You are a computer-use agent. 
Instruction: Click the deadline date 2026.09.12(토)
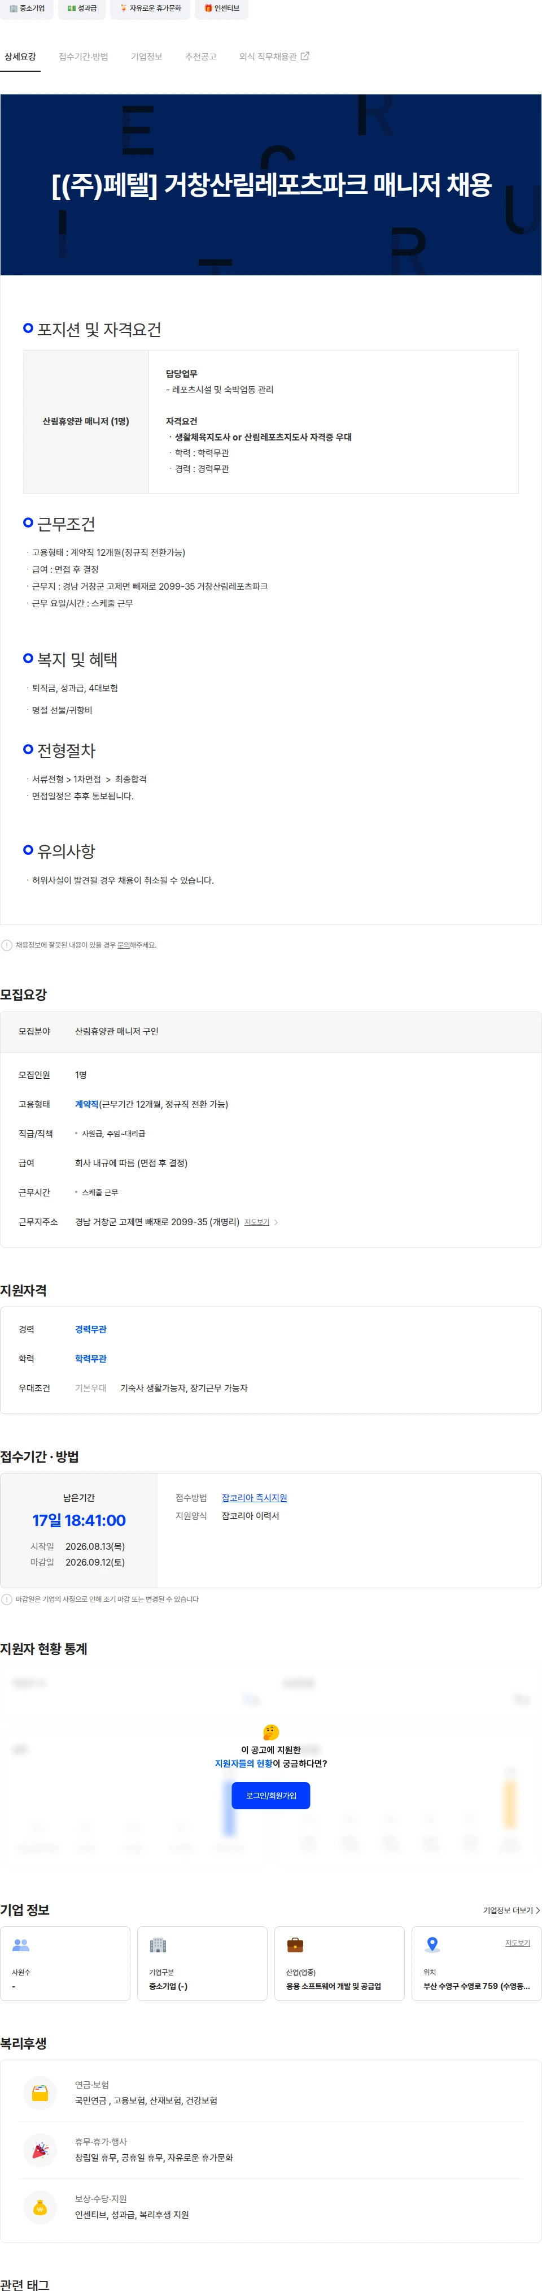(95, 1563)
